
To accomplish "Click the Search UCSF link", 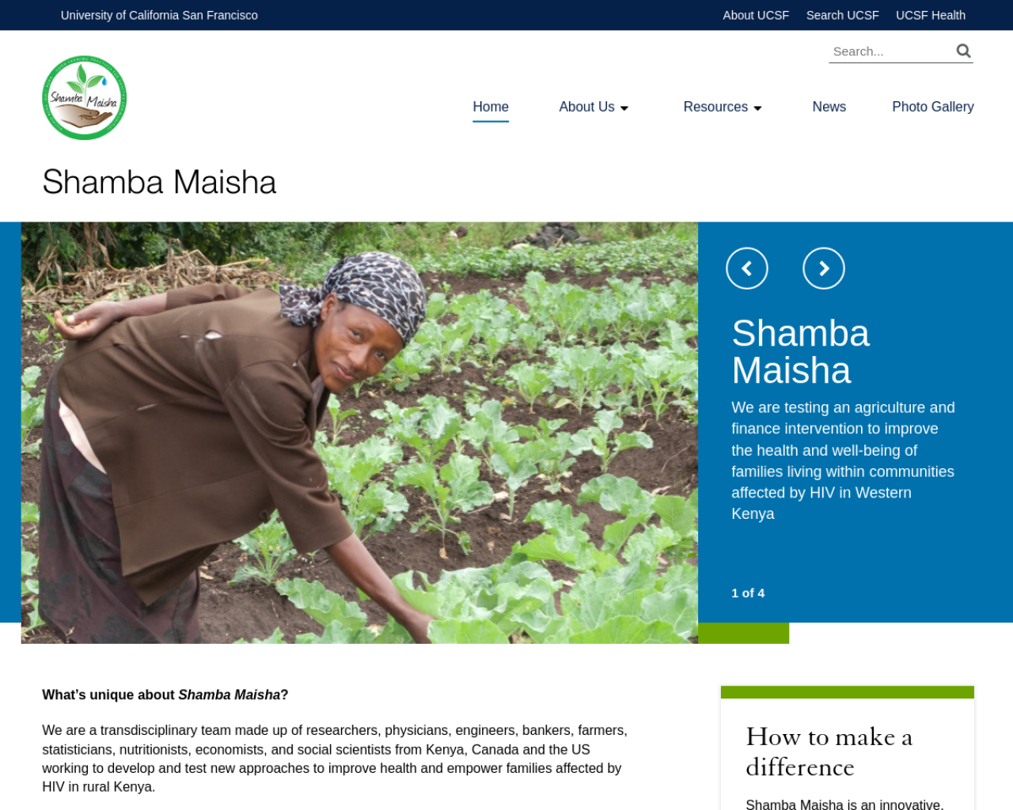I will pyautogui.click(x=842, y=15).
